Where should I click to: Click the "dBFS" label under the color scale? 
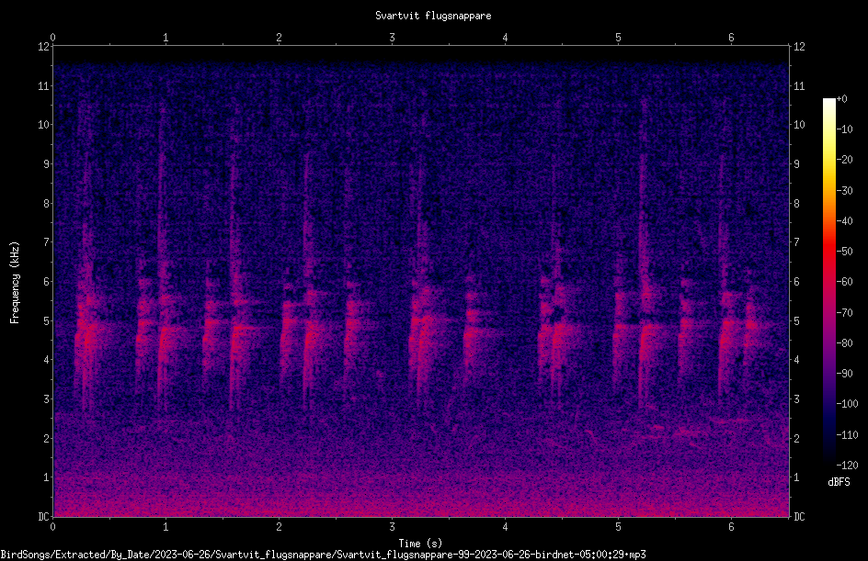839,482
